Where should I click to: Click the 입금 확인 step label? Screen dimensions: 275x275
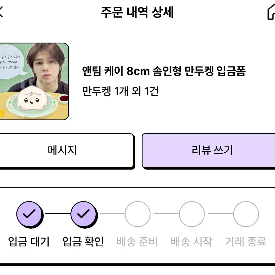tap(83, 242)
